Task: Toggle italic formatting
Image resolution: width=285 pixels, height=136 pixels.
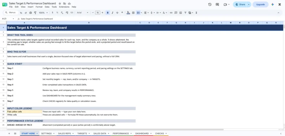Action: coord(113,13)
